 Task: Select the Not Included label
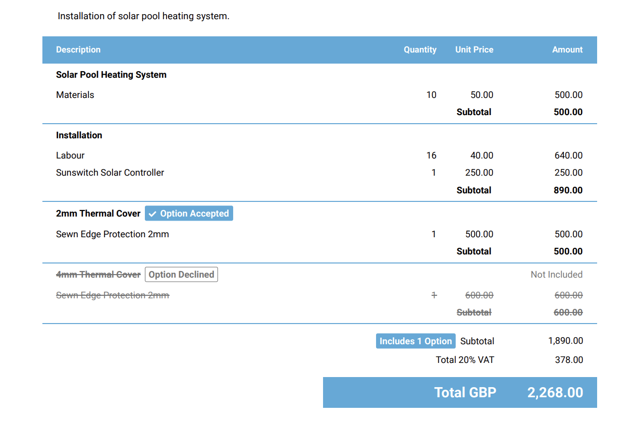[x=556, y=274]
